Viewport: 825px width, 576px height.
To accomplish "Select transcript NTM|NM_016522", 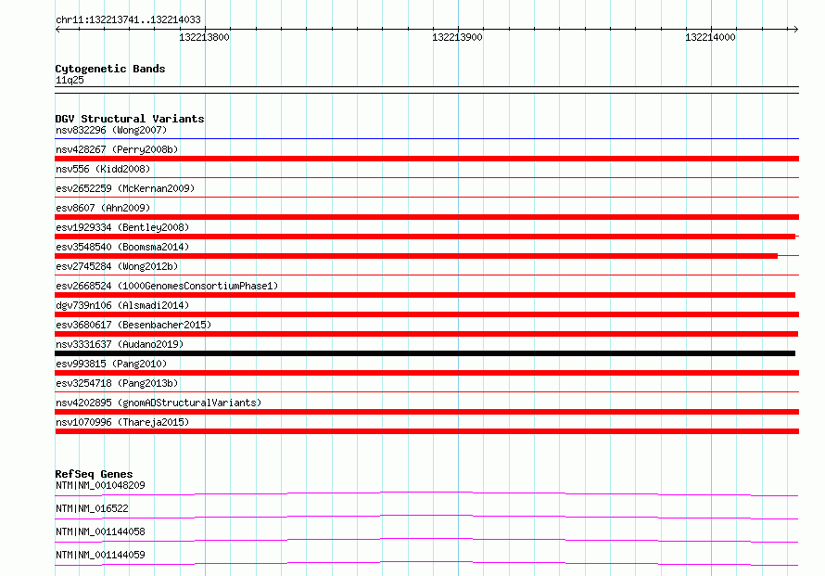I will 92,508.
